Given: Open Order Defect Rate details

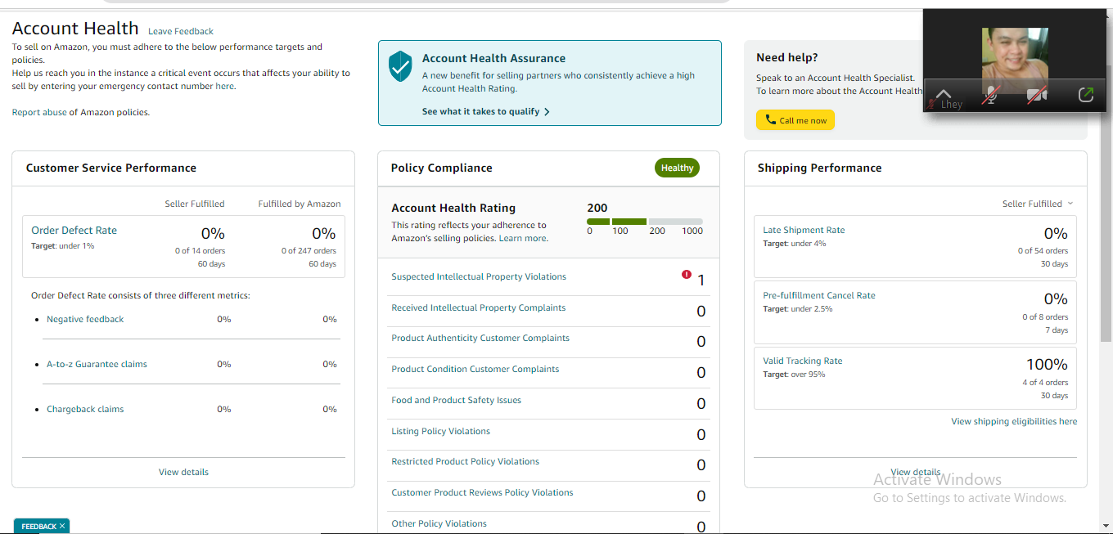Looking at the screenshot, I should 74,230.
